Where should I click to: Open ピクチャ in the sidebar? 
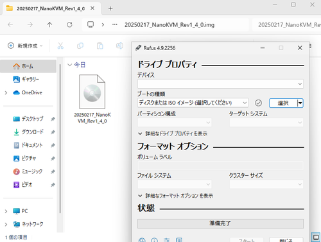(x=28, y=159)
